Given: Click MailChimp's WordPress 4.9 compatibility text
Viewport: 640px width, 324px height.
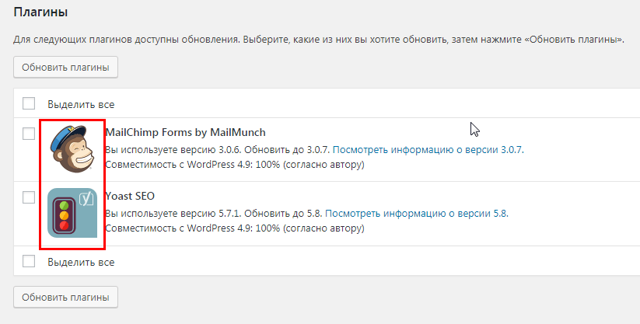Looking at the screenshot, I should point(235,165).
